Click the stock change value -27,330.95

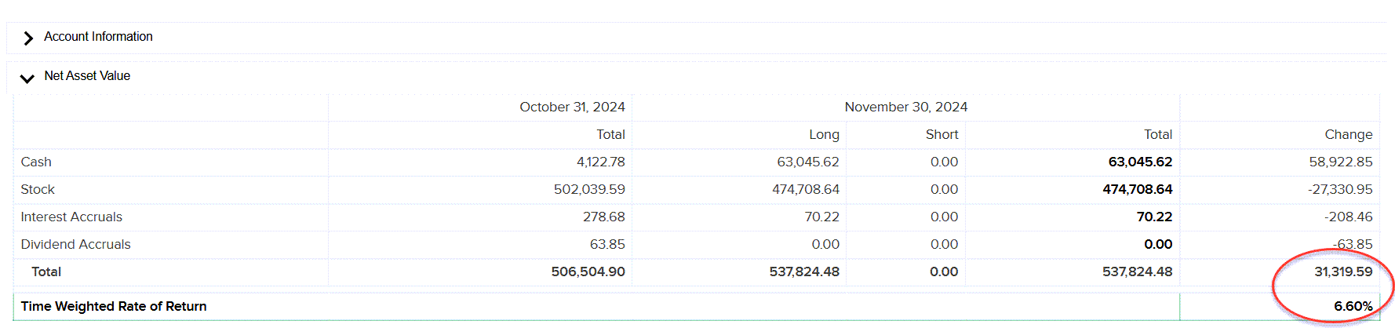(1340, 190)
